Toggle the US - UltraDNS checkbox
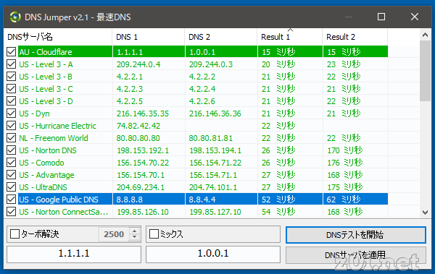Viewport: 435px width, 274px height. (x=11, y=187)
